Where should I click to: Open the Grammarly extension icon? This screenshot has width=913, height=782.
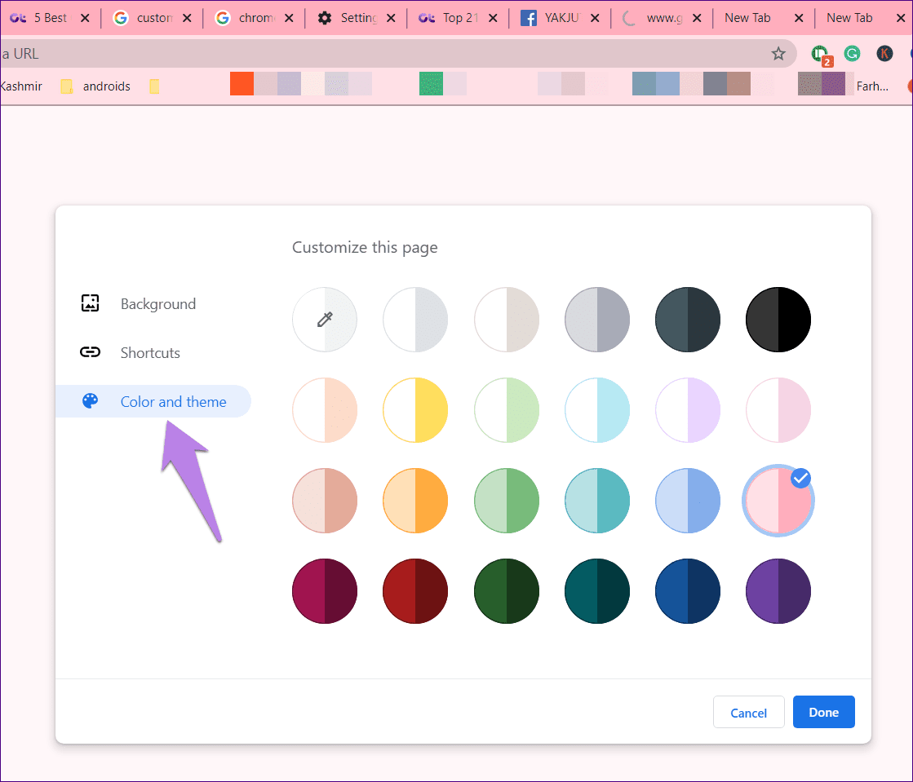[852, 54]
